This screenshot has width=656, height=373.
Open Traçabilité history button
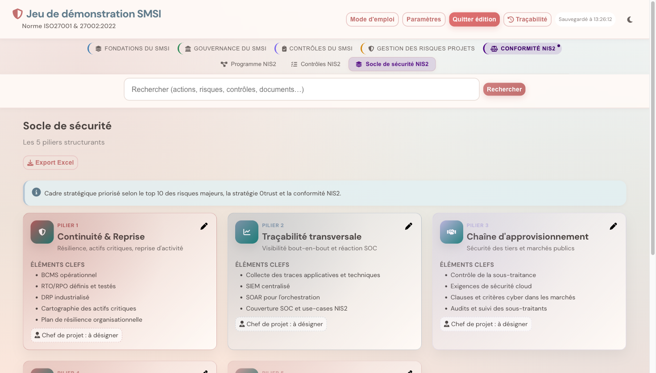(527, 20)
